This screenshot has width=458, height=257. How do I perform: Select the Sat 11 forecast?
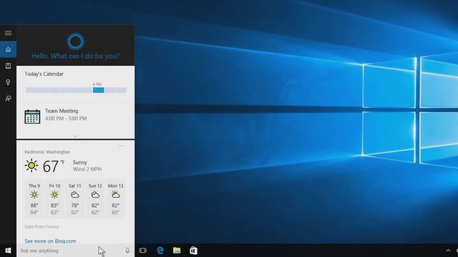74,200
